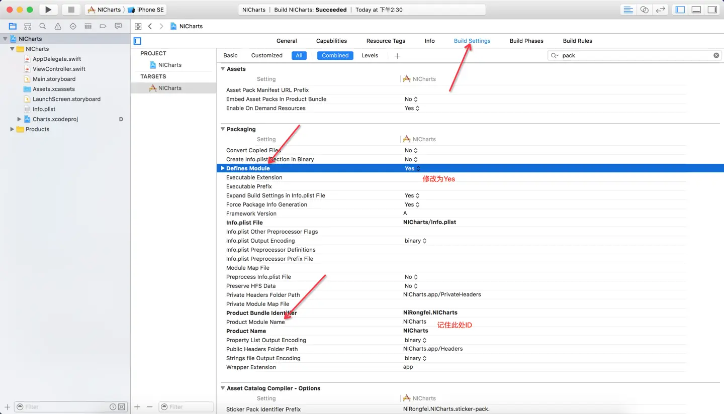724x414 pixels.
Task: Select NICharts under TARGETS
Action: pos(170,88)
